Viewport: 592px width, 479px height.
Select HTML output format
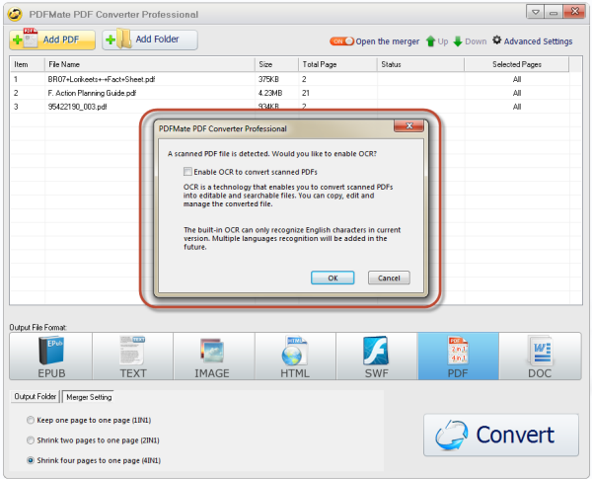pos(296,357)
